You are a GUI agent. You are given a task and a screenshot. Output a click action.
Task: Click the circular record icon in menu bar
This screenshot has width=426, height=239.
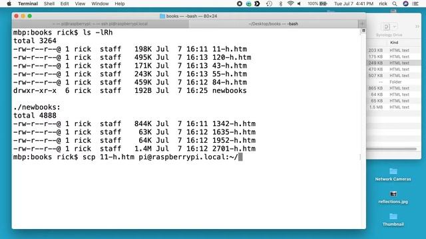[x=240, y=3]
